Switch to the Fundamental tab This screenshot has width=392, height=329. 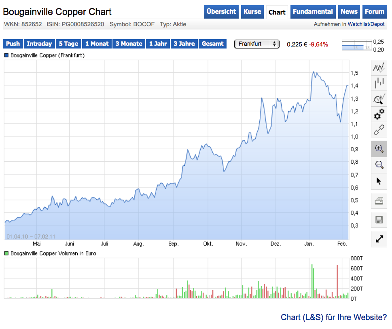pos(313,12)
